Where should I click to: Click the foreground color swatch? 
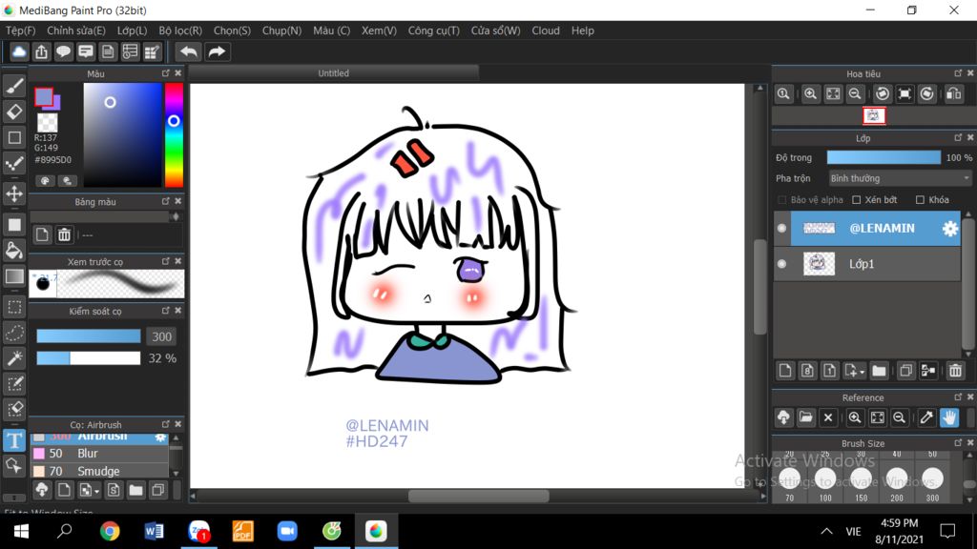pos(44,96)
